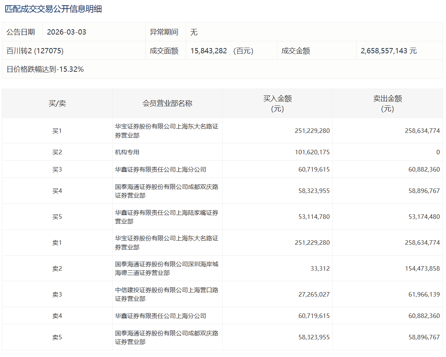Click the 买入金额 column header
446x357 pixels.
(277, 104)
